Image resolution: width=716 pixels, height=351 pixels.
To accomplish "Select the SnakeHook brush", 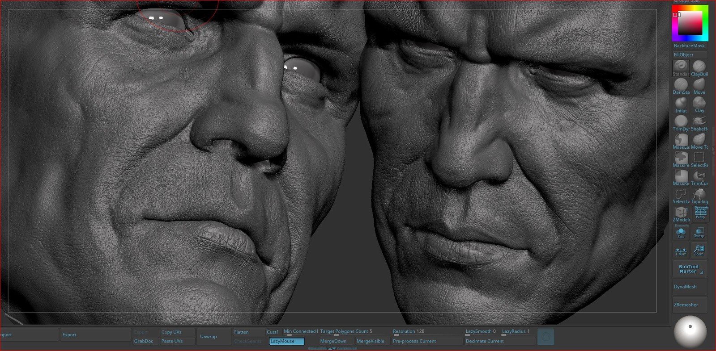I will point(699,123).
